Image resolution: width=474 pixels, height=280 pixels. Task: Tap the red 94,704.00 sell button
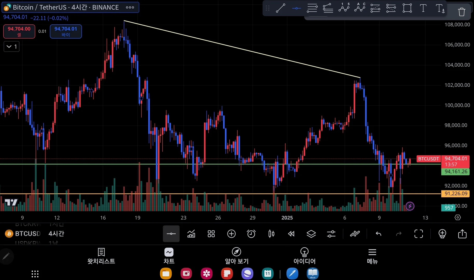(x=19, y=31)
